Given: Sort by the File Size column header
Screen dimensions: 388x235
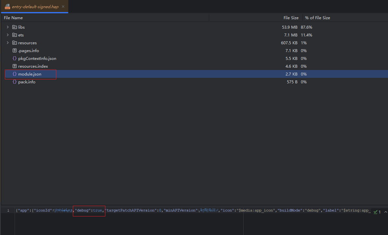Looking at the screenshot, I should (291, 18).
